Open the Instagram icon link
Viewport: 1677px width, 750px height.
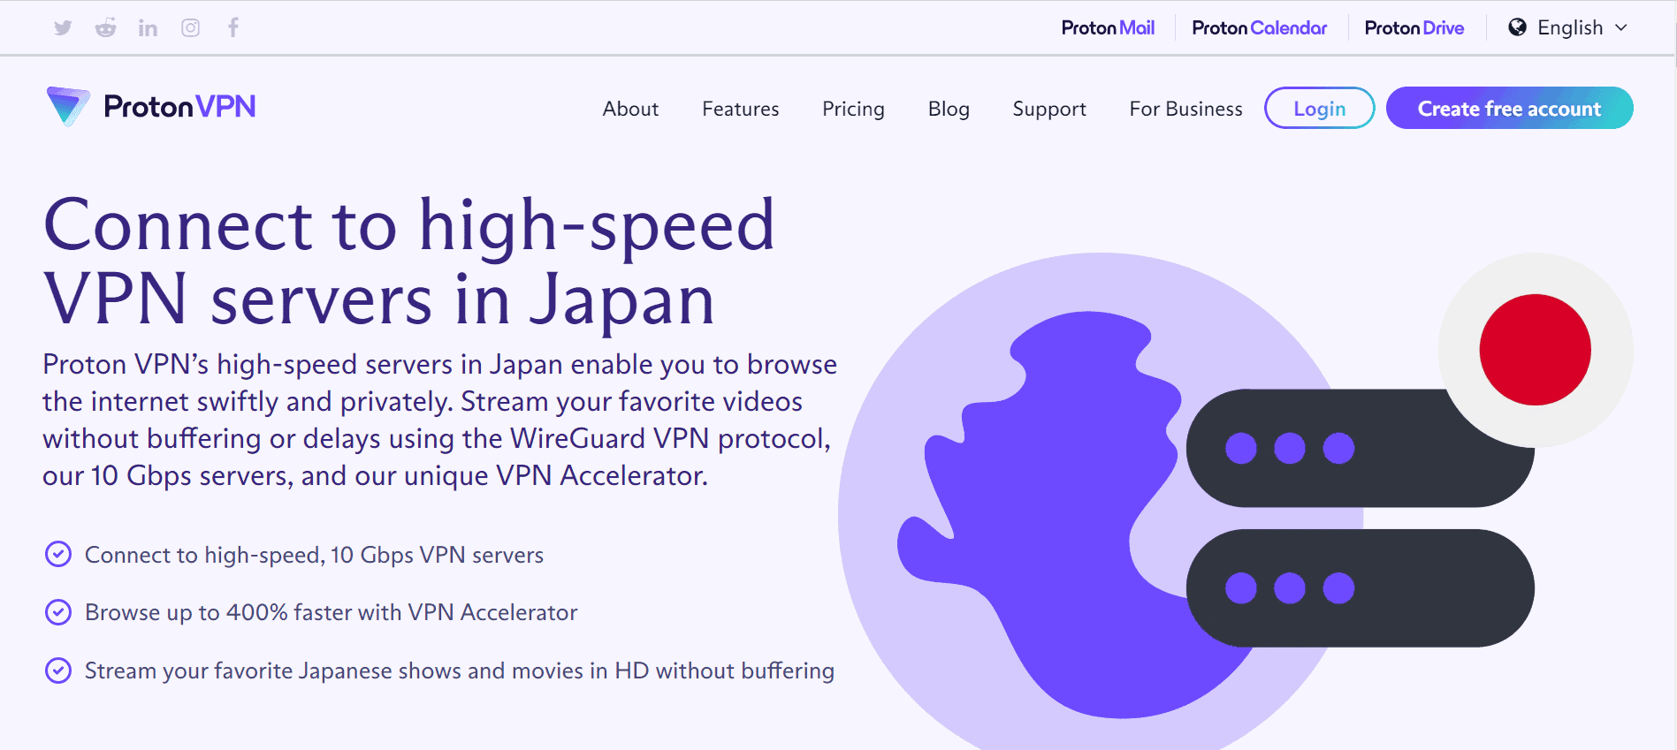pyautogui.click(x=190, y=27)
